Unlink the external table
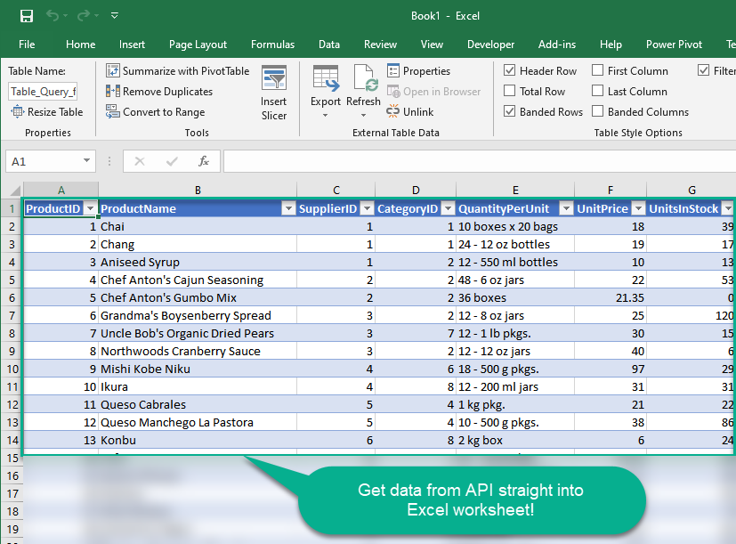Screen dimensions: 736x544 tap(410, 112)
